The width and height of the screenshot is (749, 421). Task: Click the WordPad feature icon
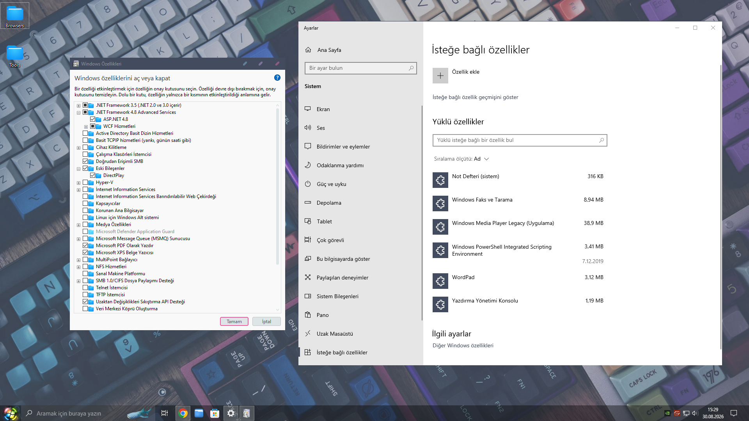[x=440, y=281]
